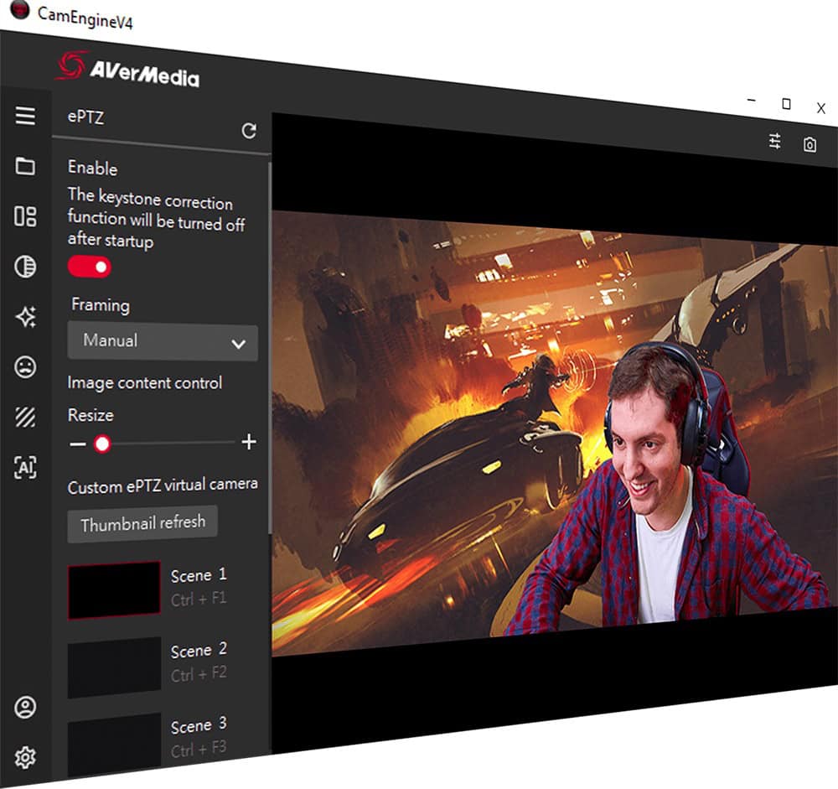This screenshot has width=838, height=789.
Task: Maximize the CamEngine window
Action: pos(786,104)
